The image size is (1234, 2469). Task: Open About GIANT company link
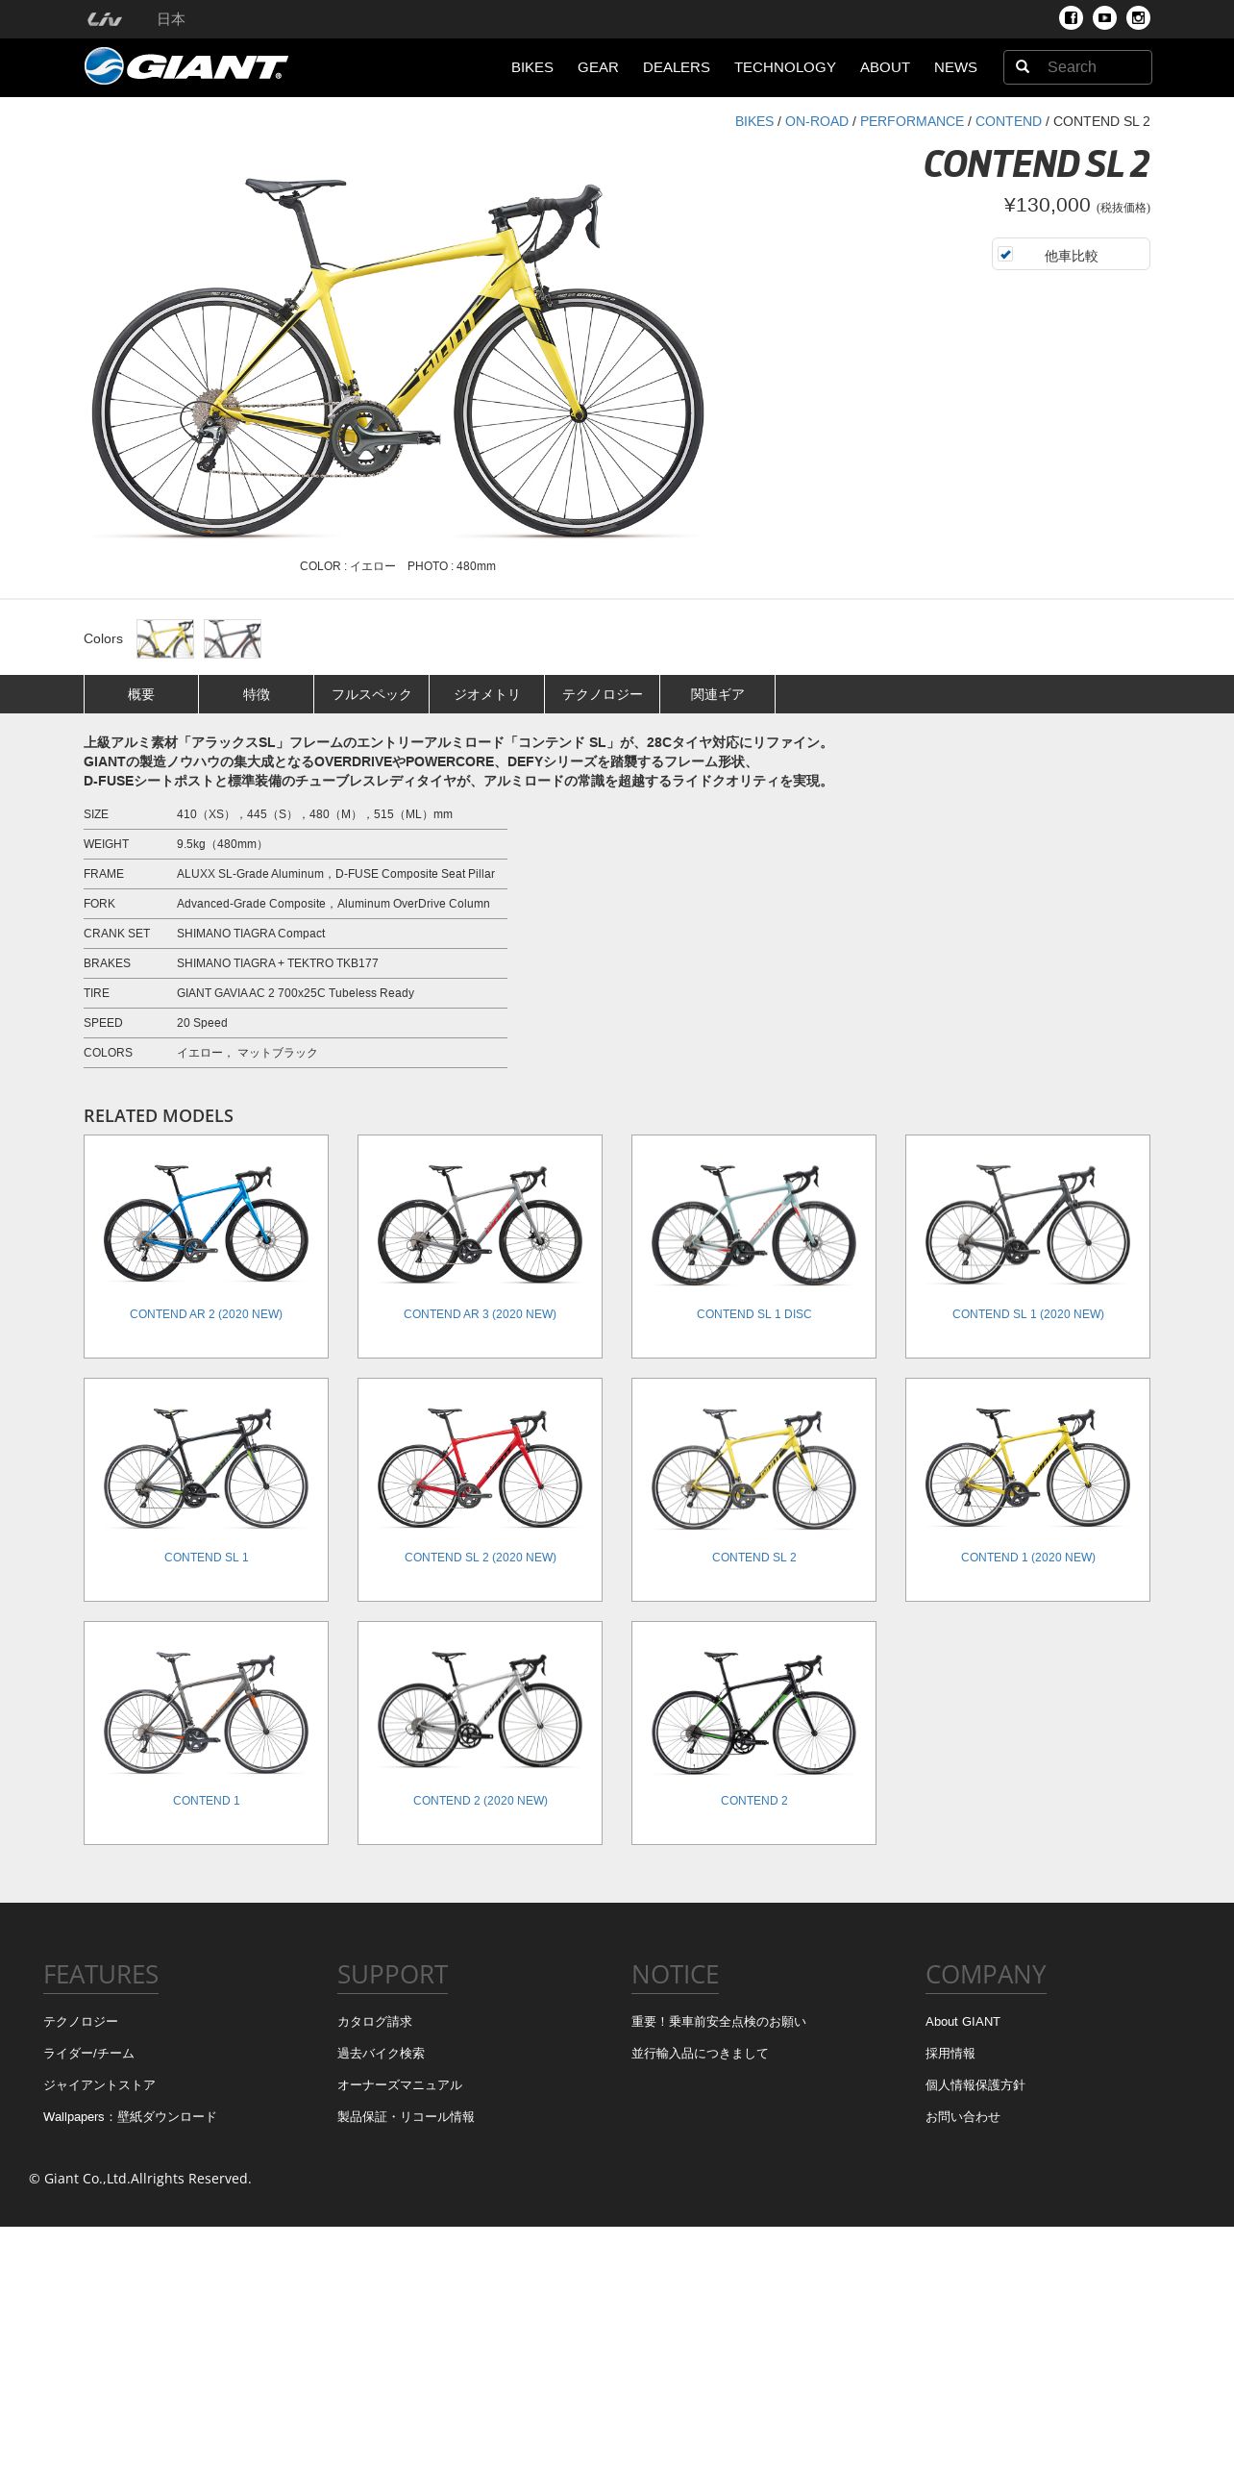(963, 2021)
